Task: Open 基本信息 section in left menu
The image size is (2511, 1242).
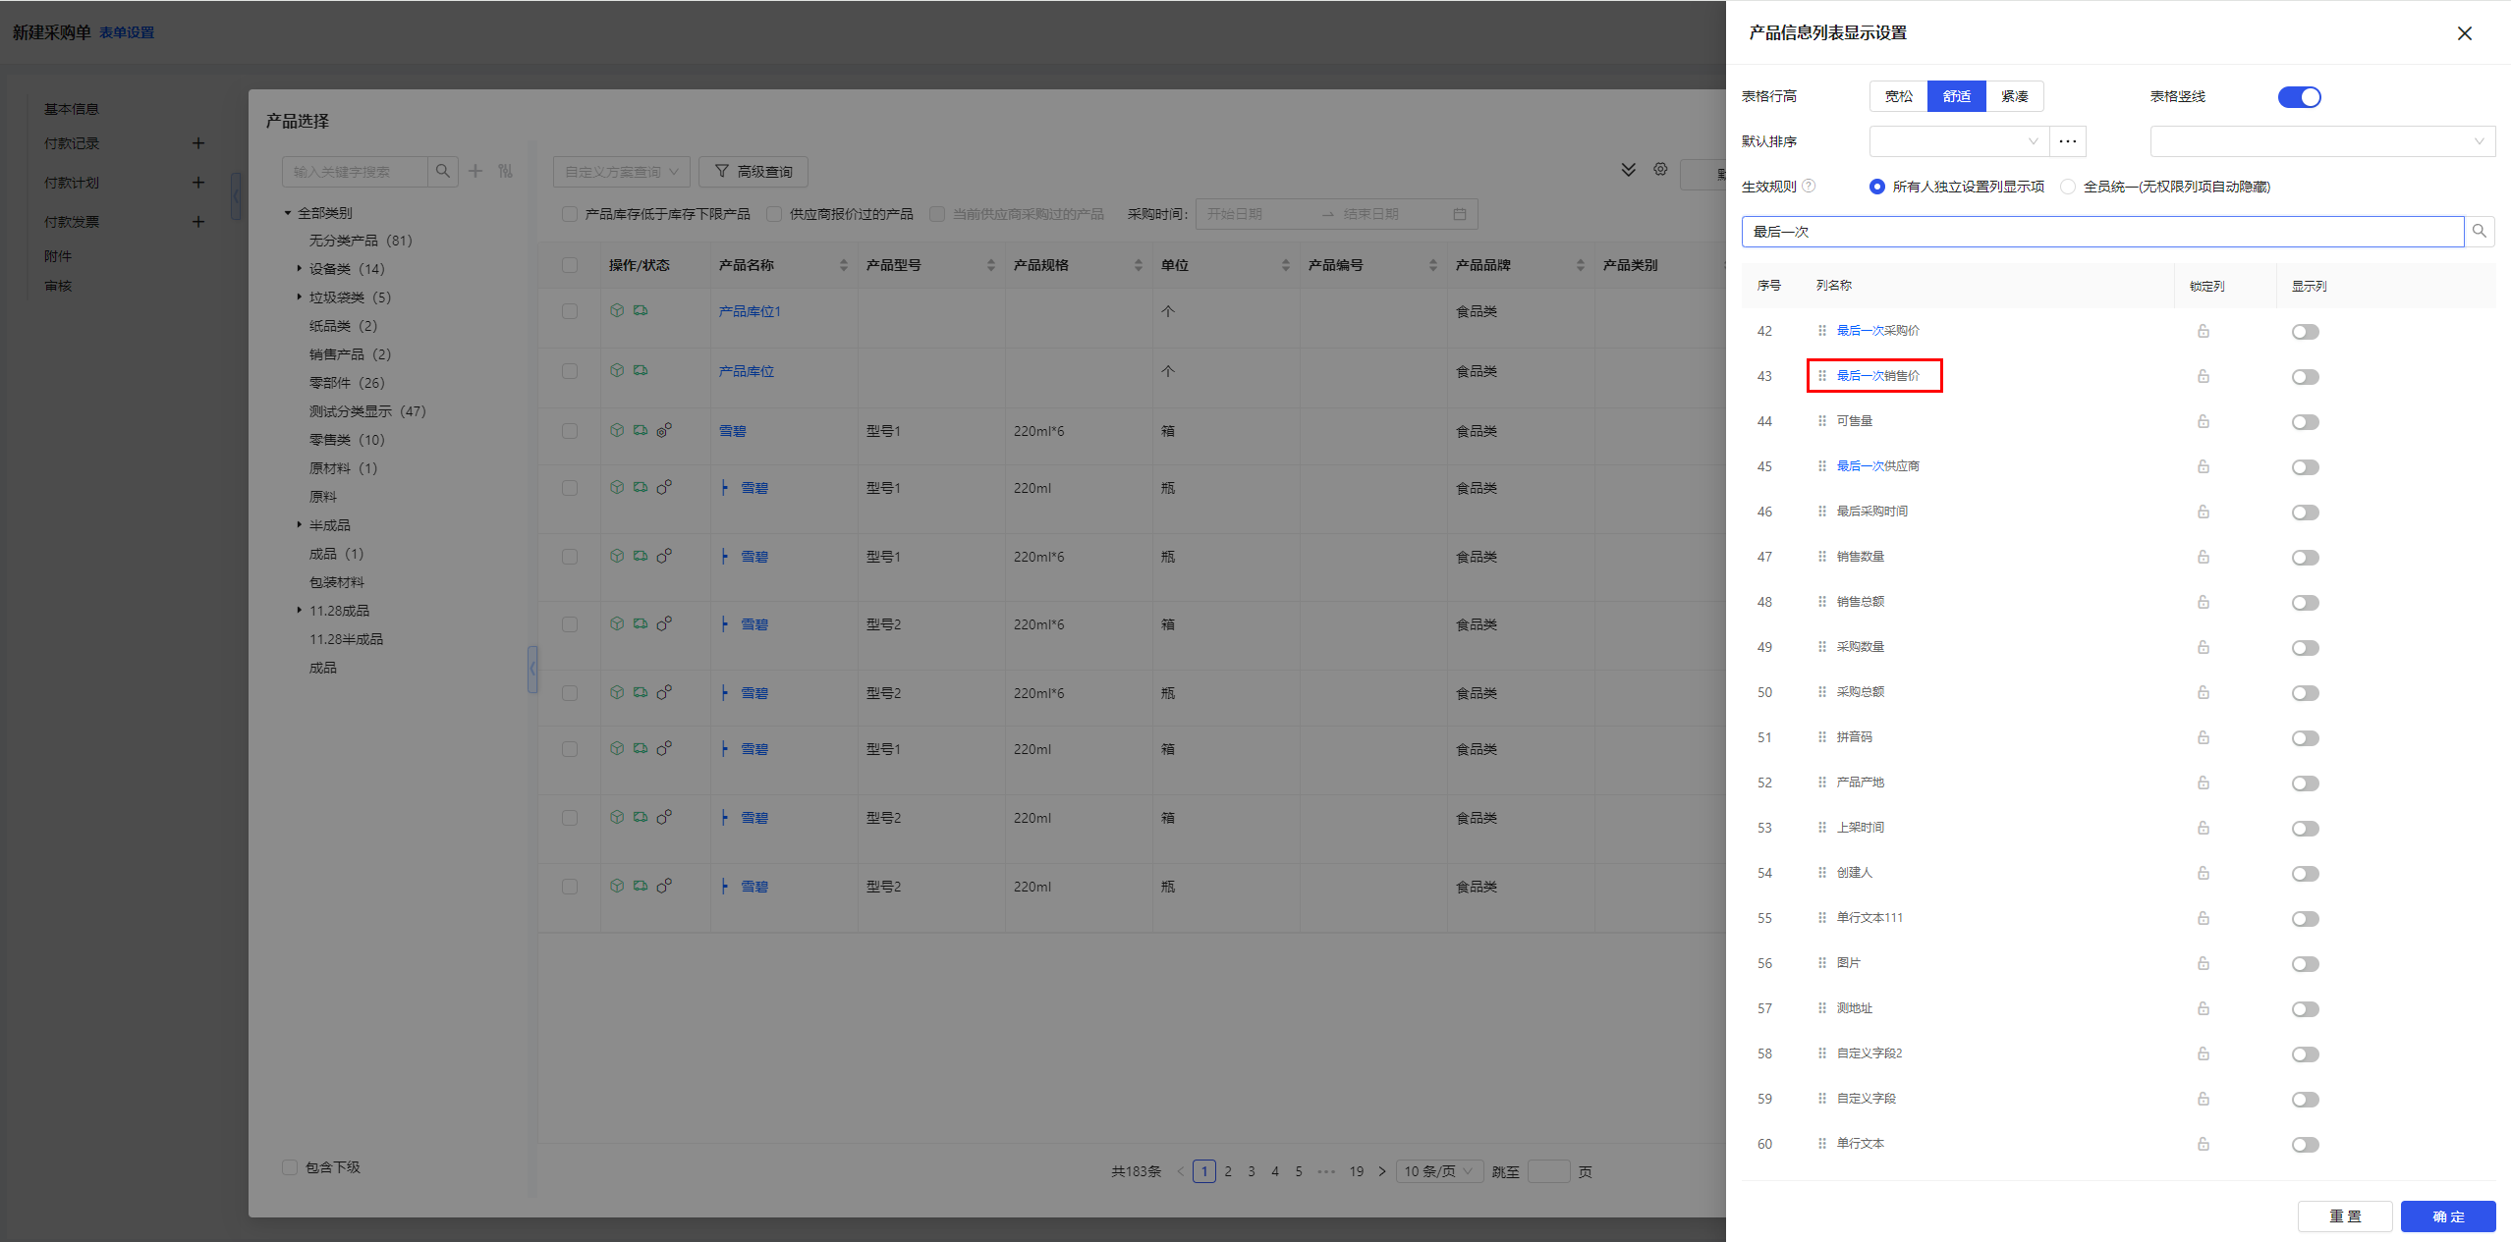Action: pyautogui.click(x=72, y=109)
